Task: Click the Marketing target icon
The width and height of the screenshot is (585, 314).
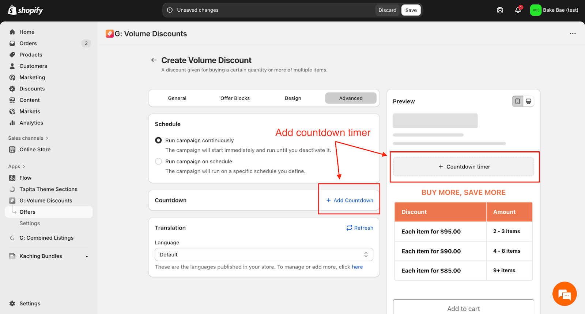Action: 12,77
